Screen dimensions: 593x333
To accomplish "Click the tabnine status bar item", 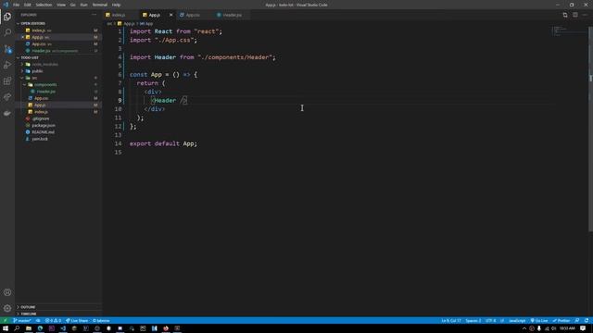I will click(101, 321).
